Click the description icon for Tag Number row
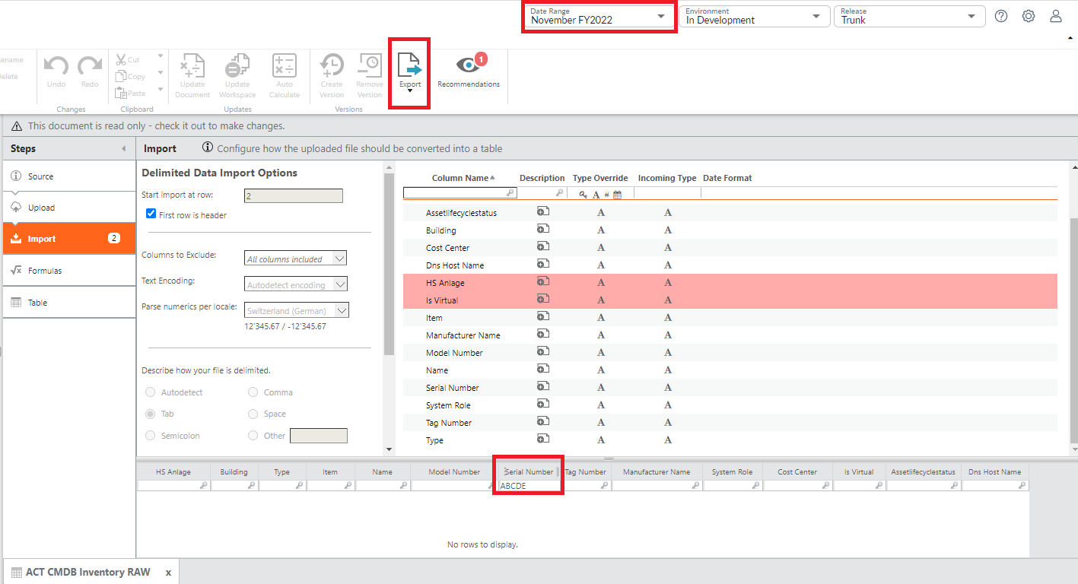This screenshot has width=1078, height=584. (x=542, y=422)
